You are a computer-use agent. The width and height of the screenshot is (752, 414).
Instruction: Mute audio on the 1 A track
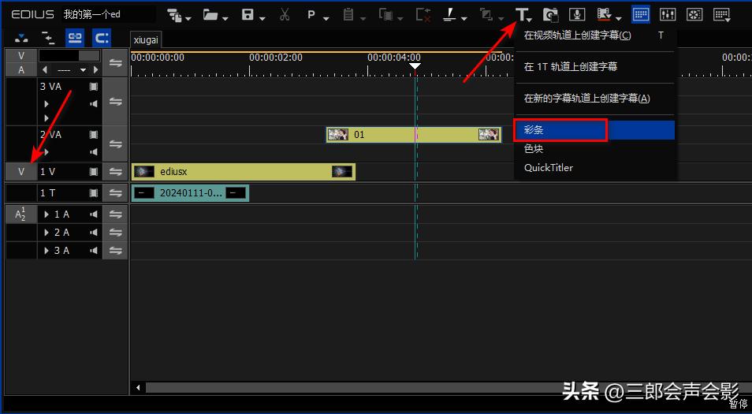pyautogui.click(x=94, y=214)
